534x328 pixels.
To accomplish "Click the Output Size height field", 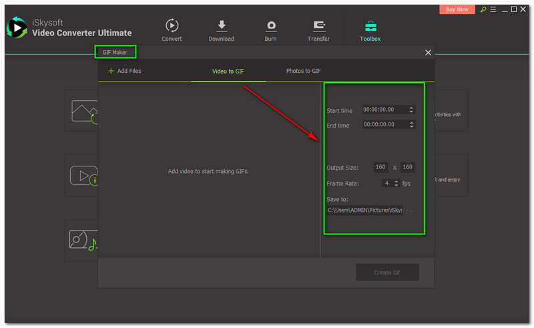I will point(407,167).
